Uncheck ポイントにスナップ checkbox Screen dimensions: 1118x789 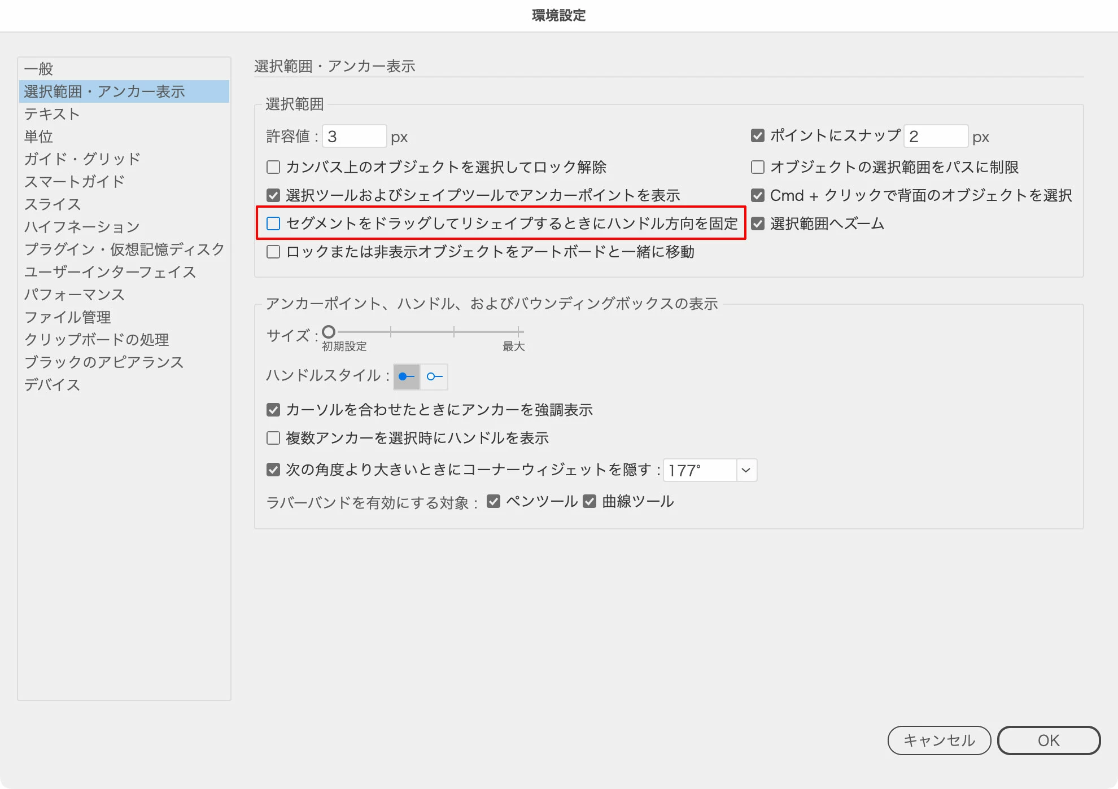[x=758, y=135]
